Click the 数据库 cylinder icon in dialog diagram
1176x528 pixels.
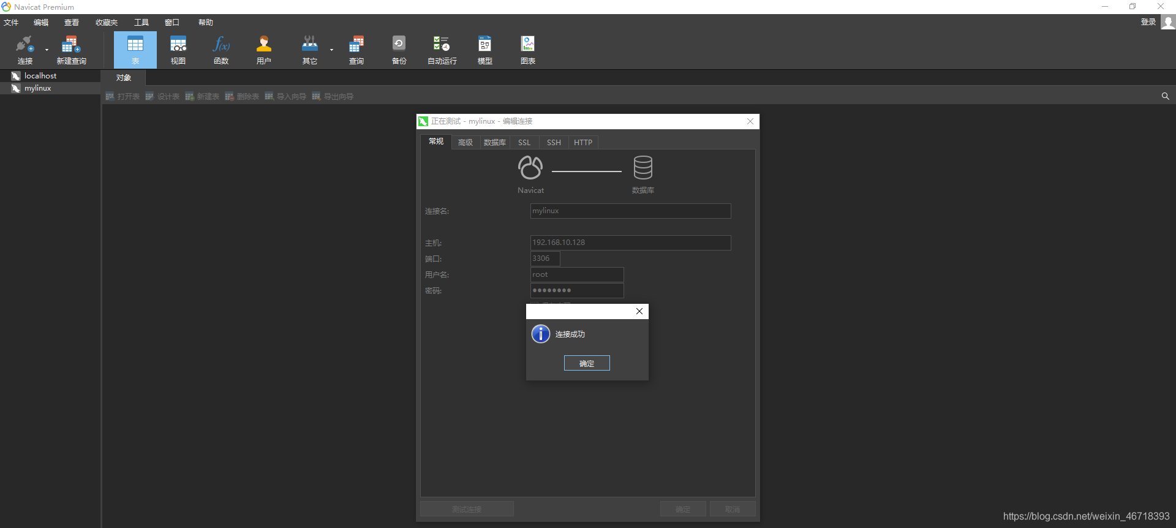tap(643, 167)
